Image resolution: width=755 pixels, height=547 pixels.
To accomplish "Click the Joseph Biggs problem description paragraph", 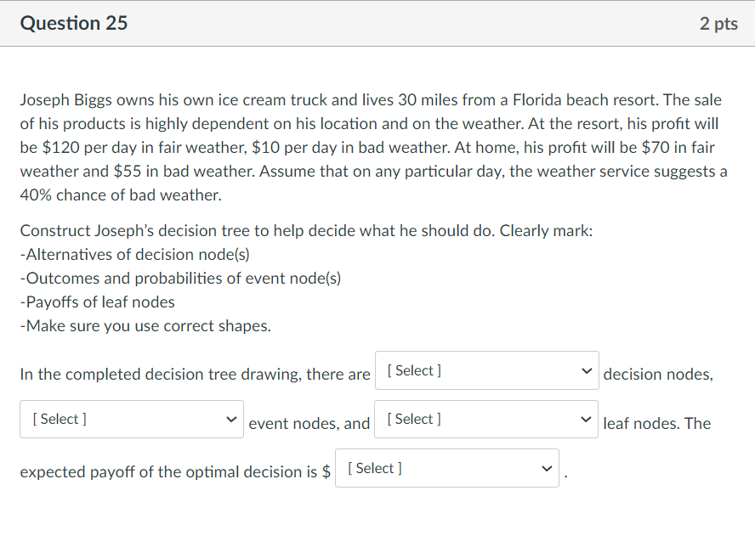I will pos(374,148).
